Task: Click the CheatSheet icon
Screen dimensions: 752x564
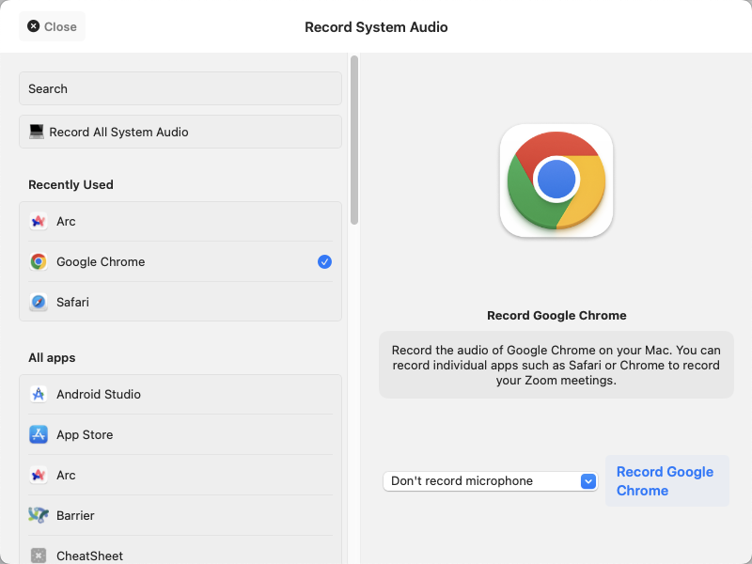Action: point(39,556)
